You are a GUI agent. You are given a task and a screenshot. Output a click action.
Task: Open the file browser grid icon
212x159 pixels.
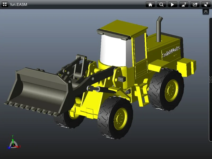coord(5,5)
